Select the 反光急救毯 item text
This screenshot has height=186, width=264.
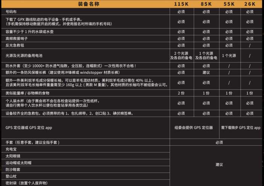pyautogui.click(x=15, y=45)
